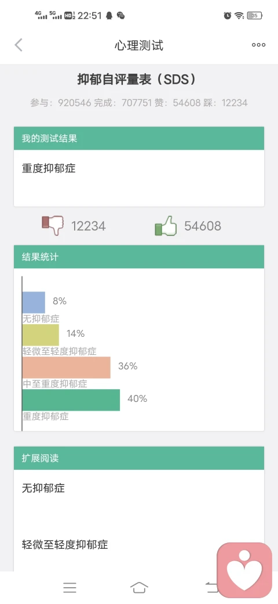Select the green 40% 重度抑郁症 bar

pyautogui.click(x=71, y=400)
